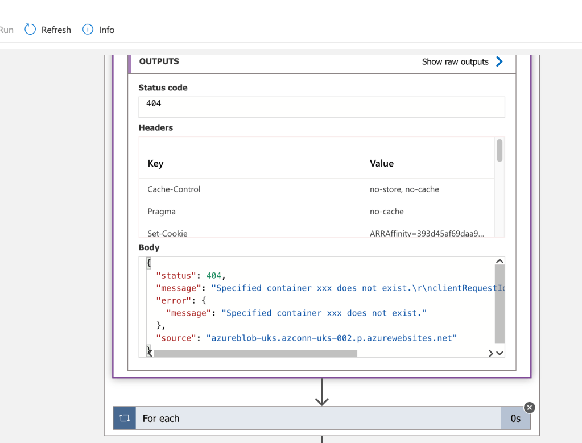
Task: Expand the For each action card
Action: [x=321, y=418]
